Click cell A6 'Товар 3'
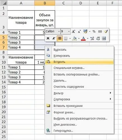Image resolution: width=122 pixels, height=140 pixels. (21, 42)
